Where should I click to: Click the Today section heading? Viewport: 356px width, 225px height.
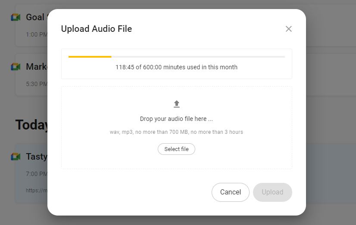tap(31, 125)
